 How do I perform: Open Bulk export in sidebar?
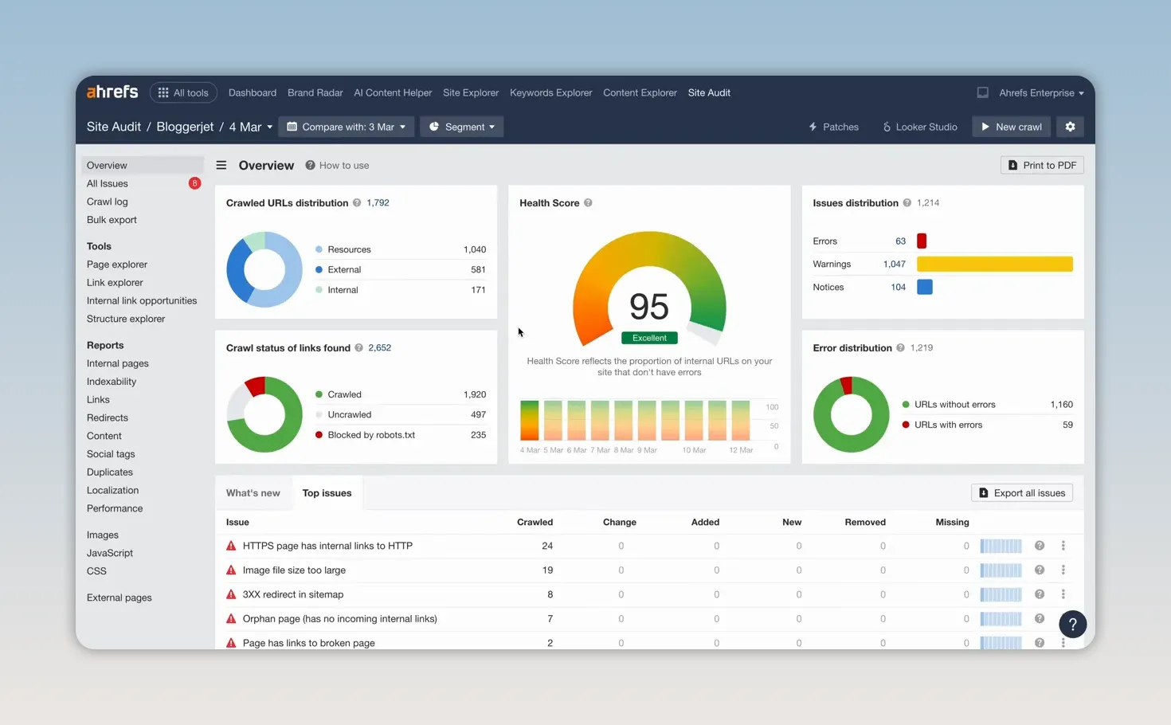click(112, 220)
